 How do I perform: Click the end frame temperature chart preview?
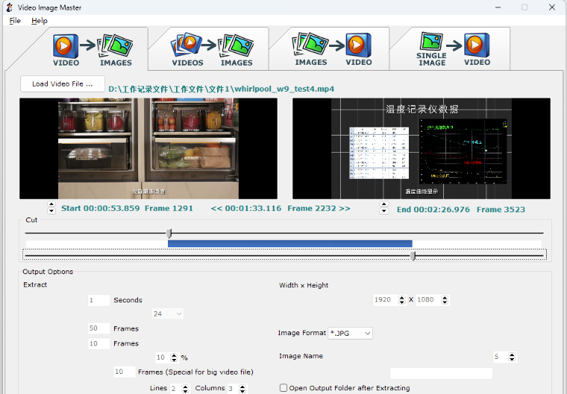[422, 148]
